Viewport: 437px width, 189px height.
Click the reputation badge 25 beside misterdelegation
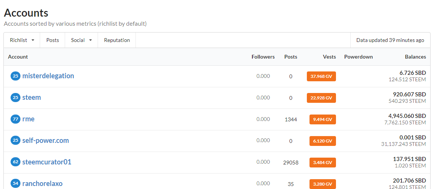click(x=16, y=76)
